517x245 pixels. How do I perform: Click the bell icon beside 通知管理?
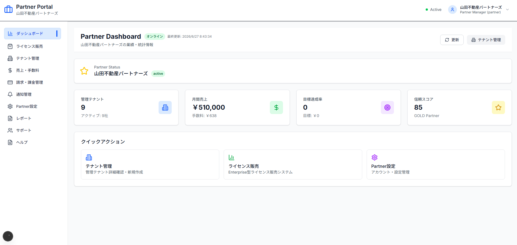(10, 94)
